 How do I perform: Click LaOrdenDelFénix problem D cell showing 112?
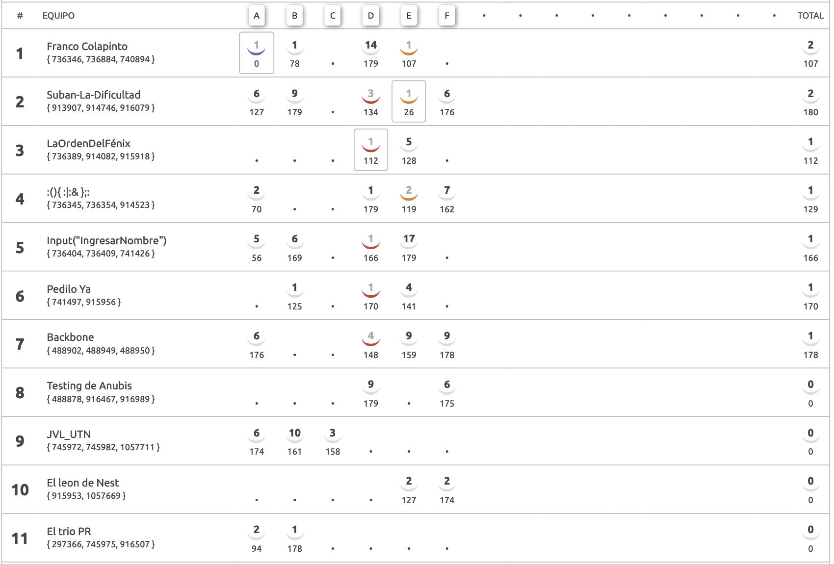point(371,150)
